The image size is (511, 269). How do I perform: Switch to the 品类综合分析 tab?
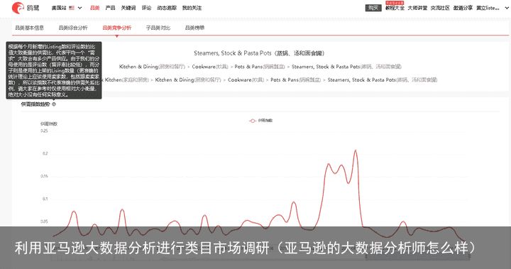(x=73, y=28)
